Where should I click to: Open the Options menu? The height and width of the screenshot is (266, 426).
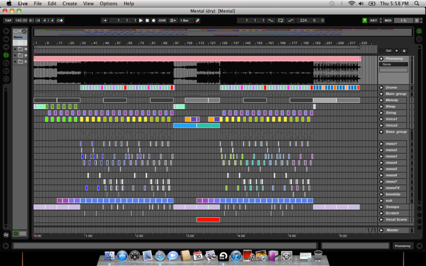[x=109, y=4]
